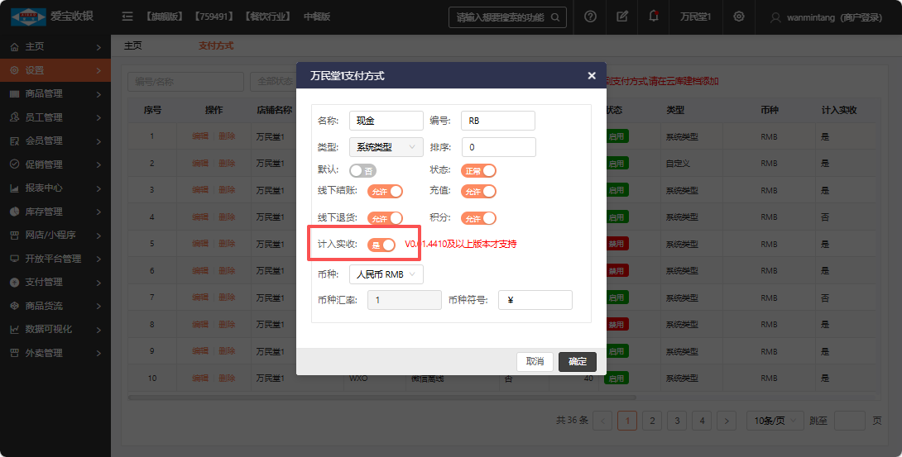Image resolution: width=902 pixels, height=457 pixels.
Task: Toggle the 状态 正常 switch
Action: pyautogui.click(x=478, y=170)
